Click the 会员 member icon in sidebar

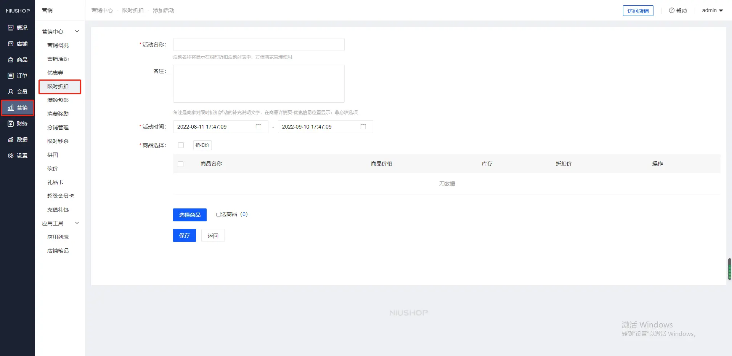11,92
